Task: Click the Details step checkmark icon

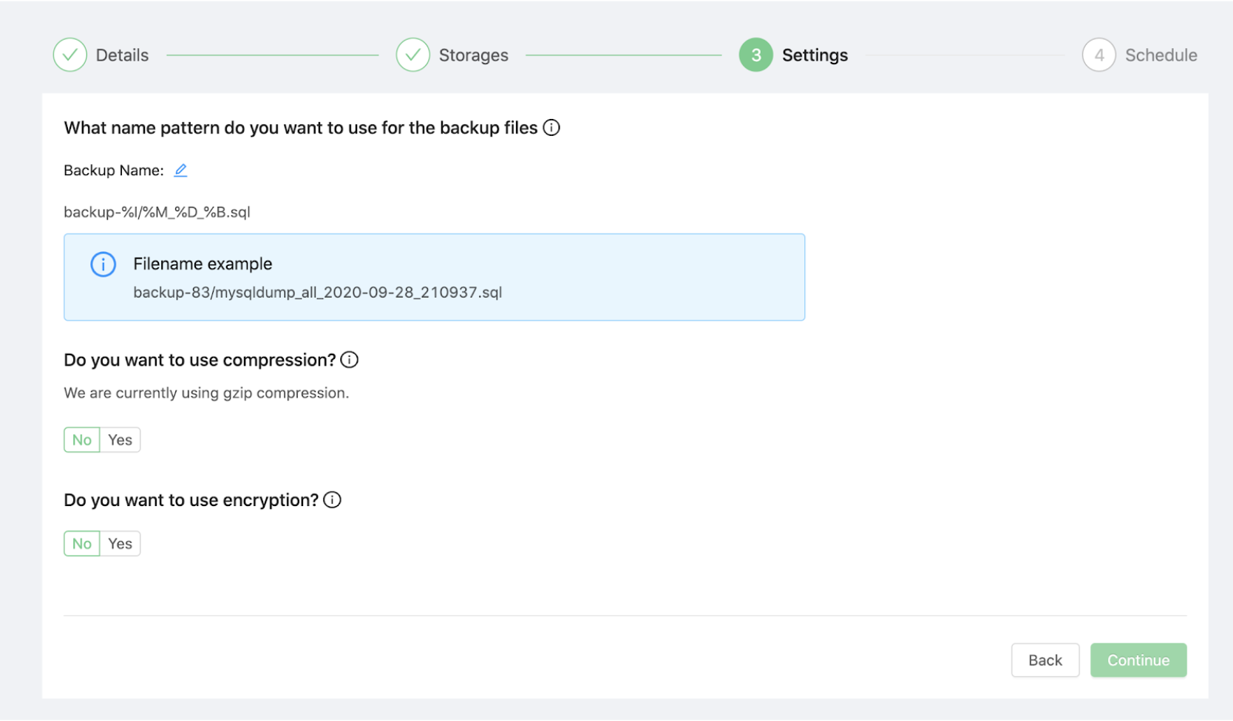Action: [70, 55]
